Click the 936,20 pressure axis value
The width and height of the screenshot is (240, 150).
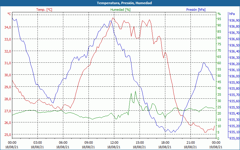tap(234, 64)
